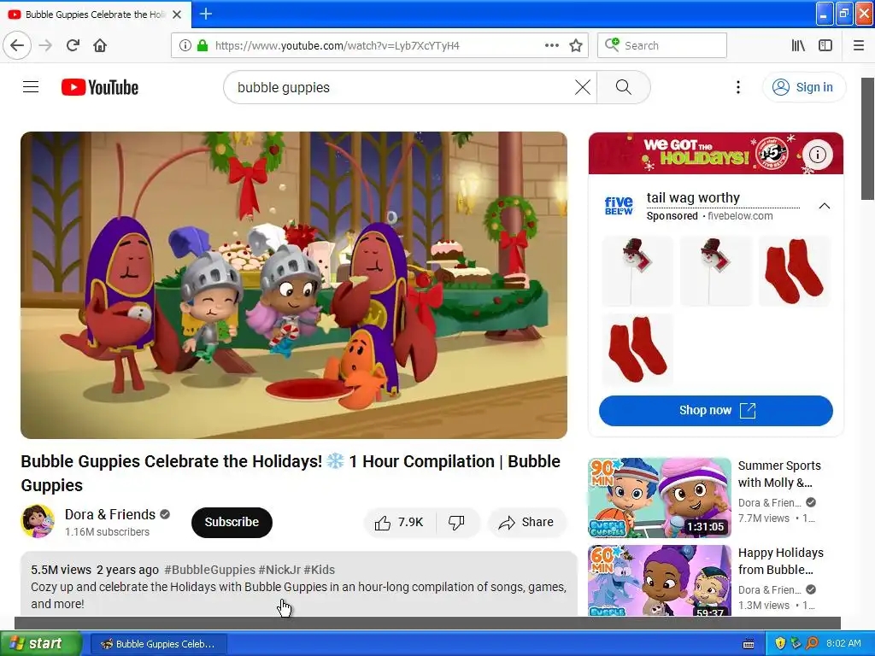Open the YouTube guide hamburger menu
The image size is (875, 656).
(31, 87)
